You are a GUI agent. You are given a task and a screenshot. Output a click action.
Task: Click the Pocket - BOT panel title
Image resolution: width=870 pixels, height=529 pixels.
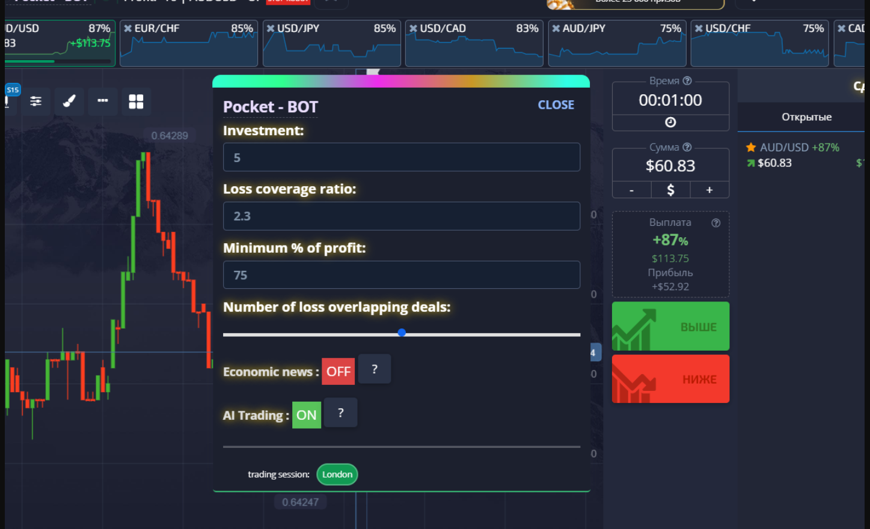point(271,107)
